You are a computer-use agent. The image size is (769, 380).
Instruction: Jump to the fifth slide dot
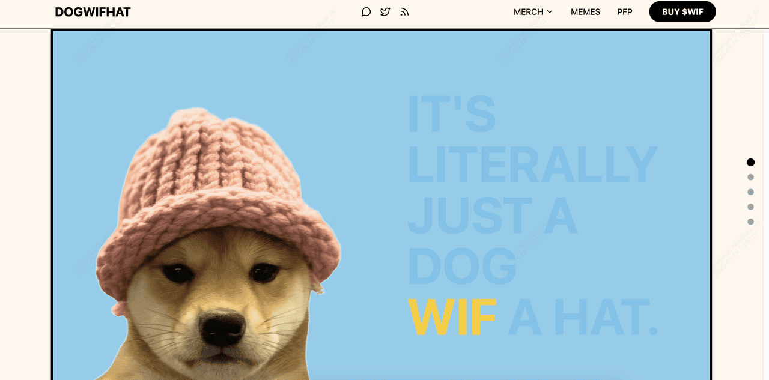point(750,222)
